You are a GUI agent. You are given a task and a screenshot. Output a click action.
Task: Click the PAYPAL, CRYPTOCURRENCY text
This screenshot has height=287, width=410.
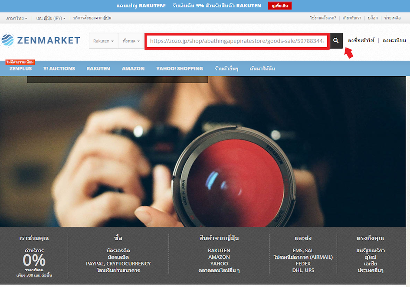(x=118, y=264)
